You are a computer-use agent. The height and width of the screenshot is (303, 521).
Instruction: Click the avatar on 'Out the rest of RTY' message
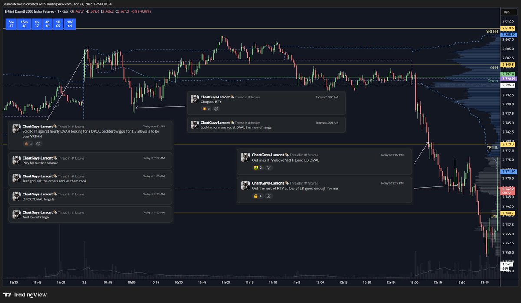pos(245,186)
